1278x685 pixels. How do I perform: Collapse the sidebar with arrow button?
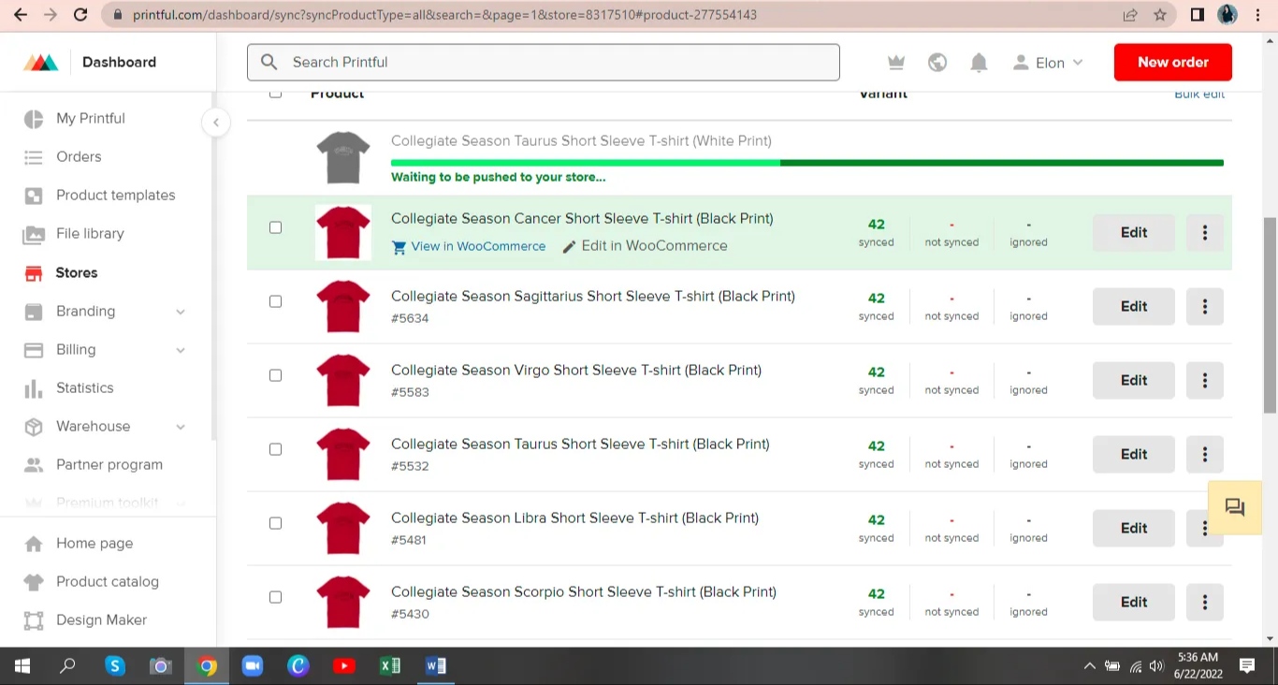pyautogui.click(x=215, y=123)
